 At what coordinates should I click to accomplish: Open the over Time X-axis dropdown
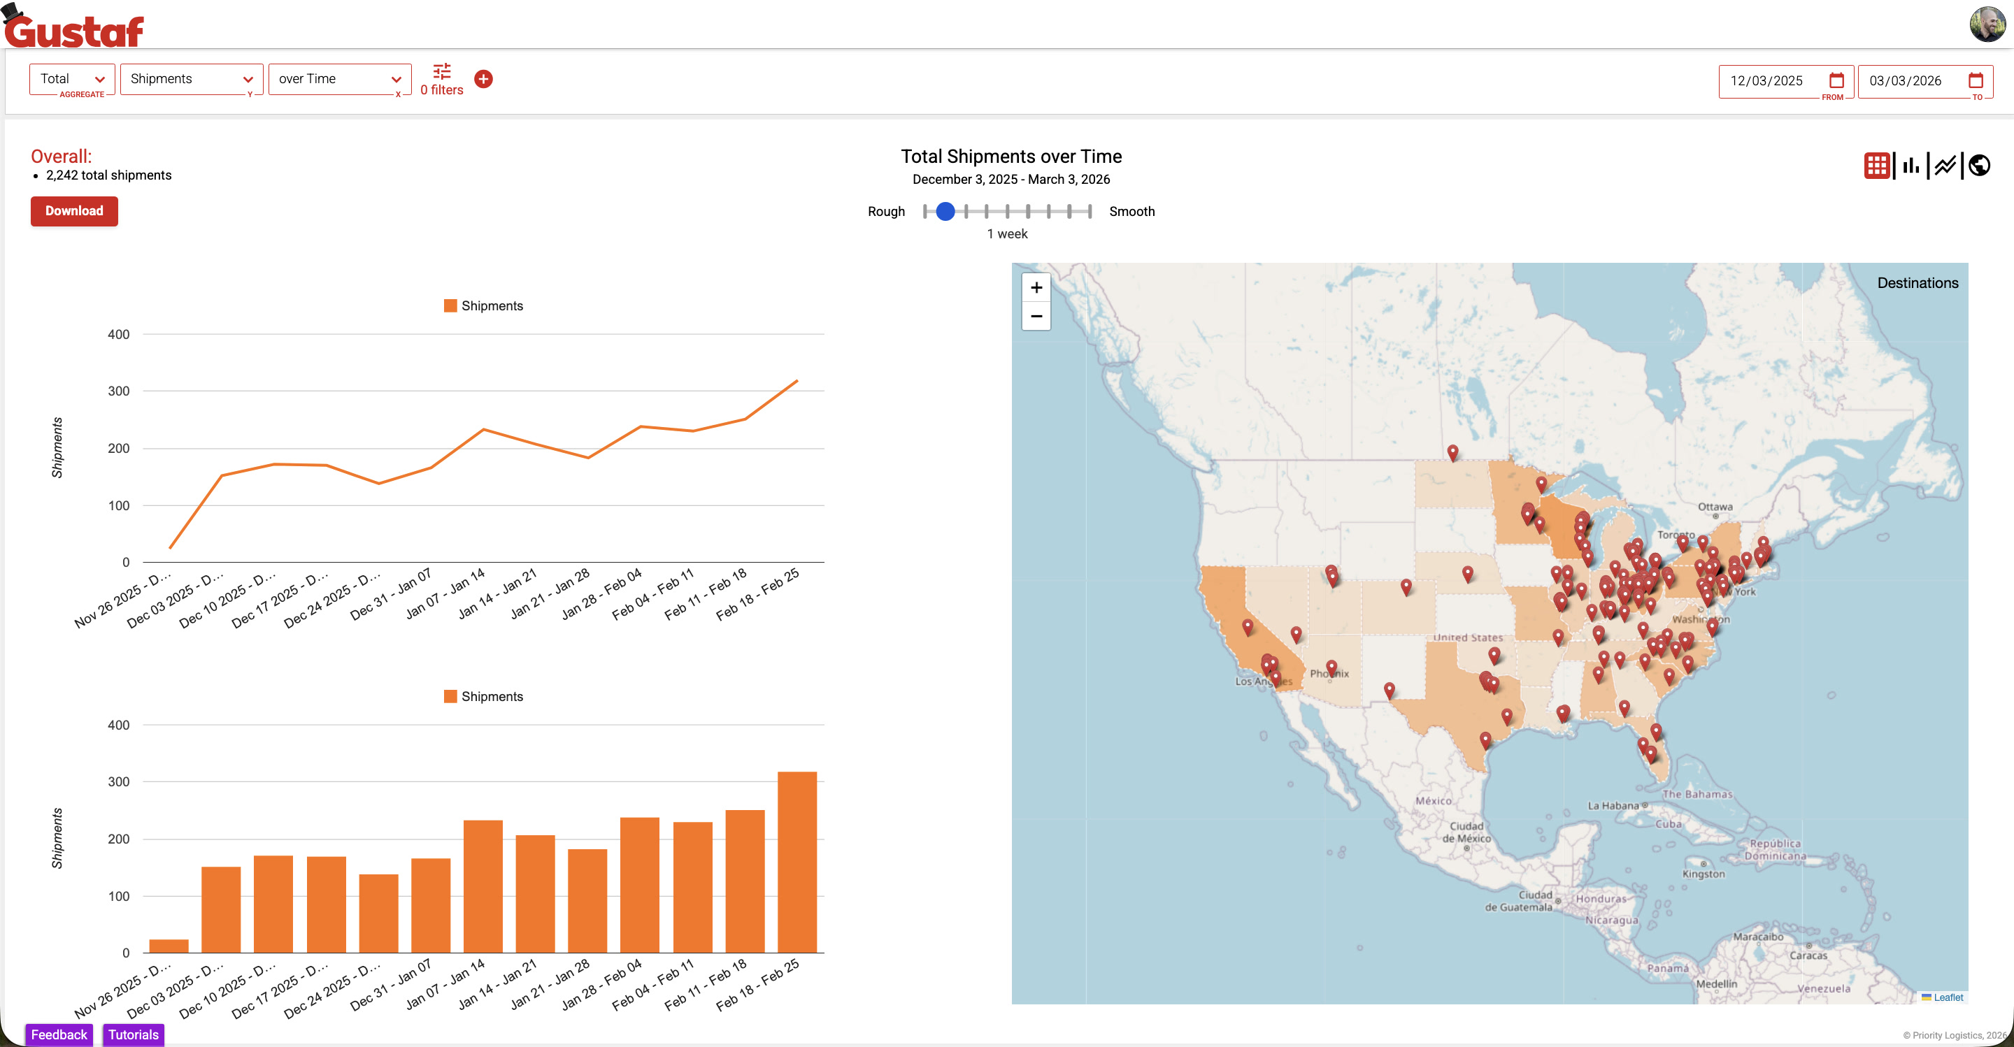click(x=339, y=79)
